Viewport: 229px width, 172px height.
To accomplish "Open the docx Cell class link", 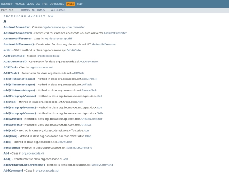I will pos(100,96).
